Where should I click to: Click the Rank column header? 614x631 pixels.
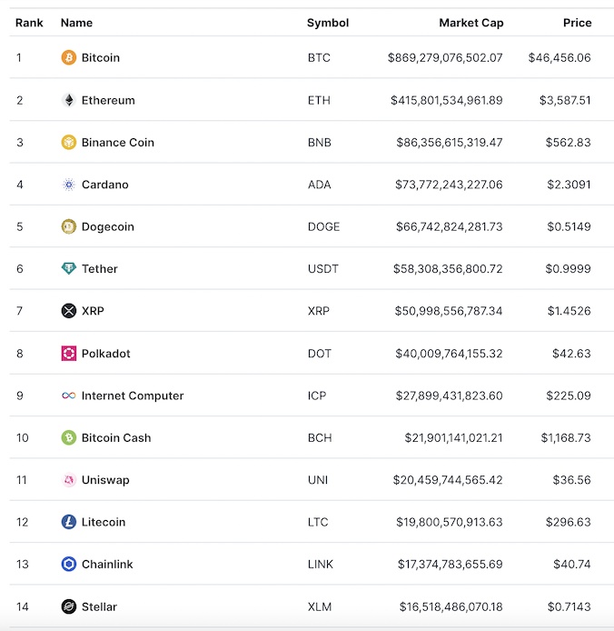(29, 23)
